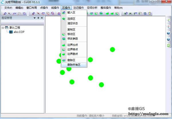Open modify point parameters tool
This screenshot has height=119, width=172.
[x=24, y=13]
